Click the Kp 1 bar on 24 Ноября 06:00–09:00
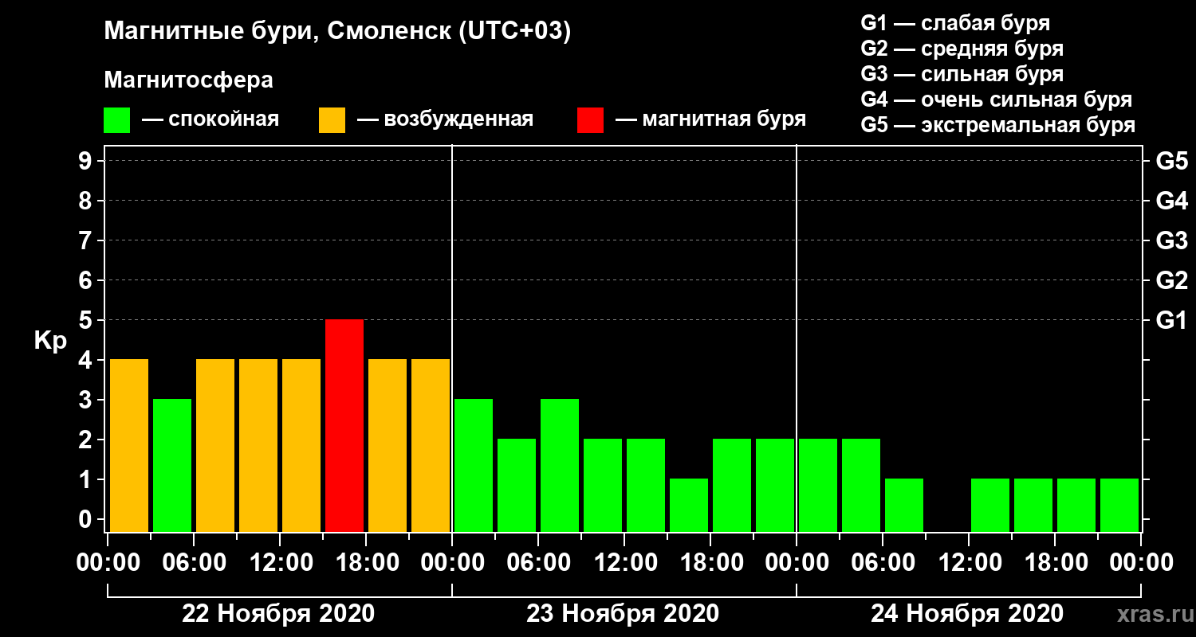Screen dimensions: 1196x637 pyautogui.click(x=904, y=506)
